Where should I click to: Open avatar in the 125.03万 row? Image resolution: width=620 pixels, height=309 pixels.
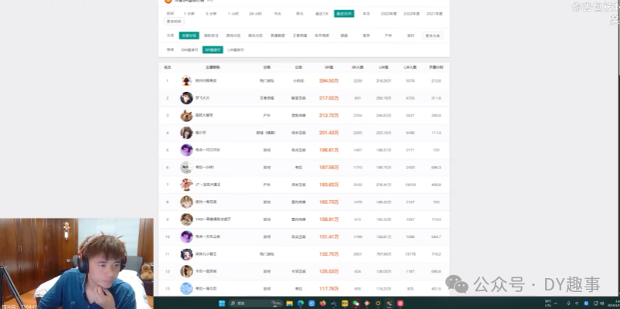[186, 271]
